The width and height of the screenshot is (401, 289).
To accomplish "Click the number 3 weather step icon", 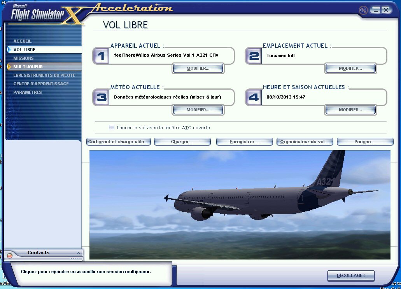I will pyautogui.click(x=101, y=97).
